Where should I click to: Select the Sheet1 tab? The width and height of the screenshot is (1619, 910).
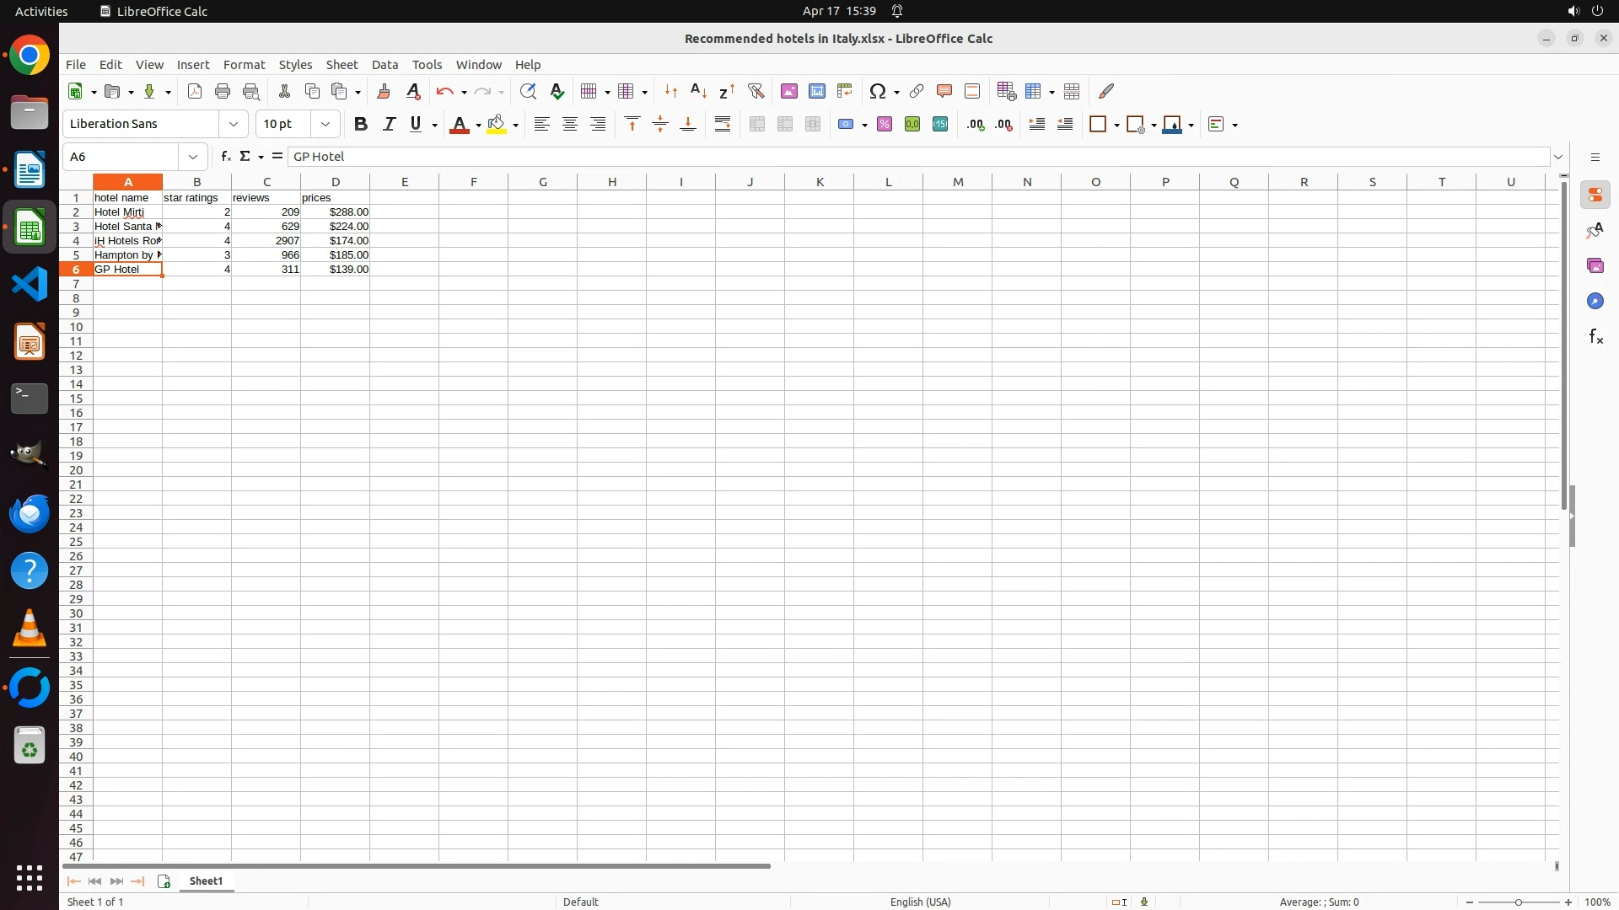[x=206, y=881]
